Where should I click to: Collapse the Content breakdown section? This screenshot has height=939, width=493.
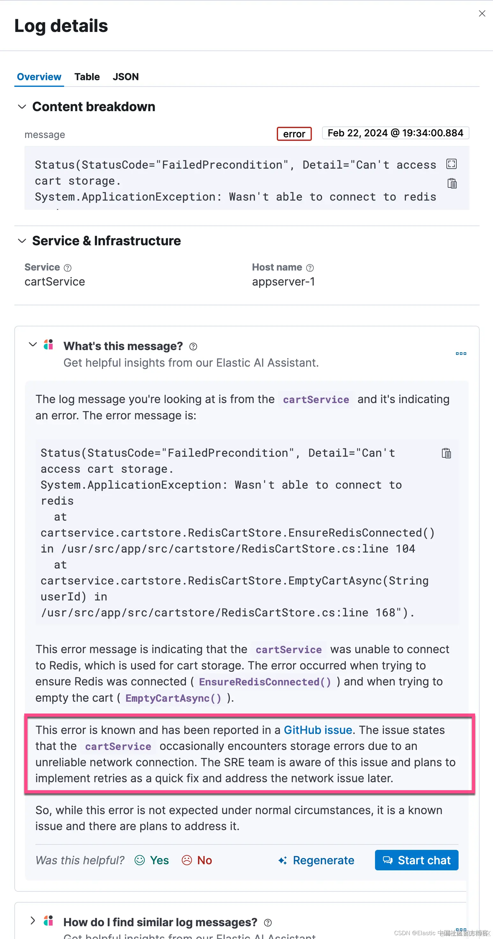click(x=22, y=107)
